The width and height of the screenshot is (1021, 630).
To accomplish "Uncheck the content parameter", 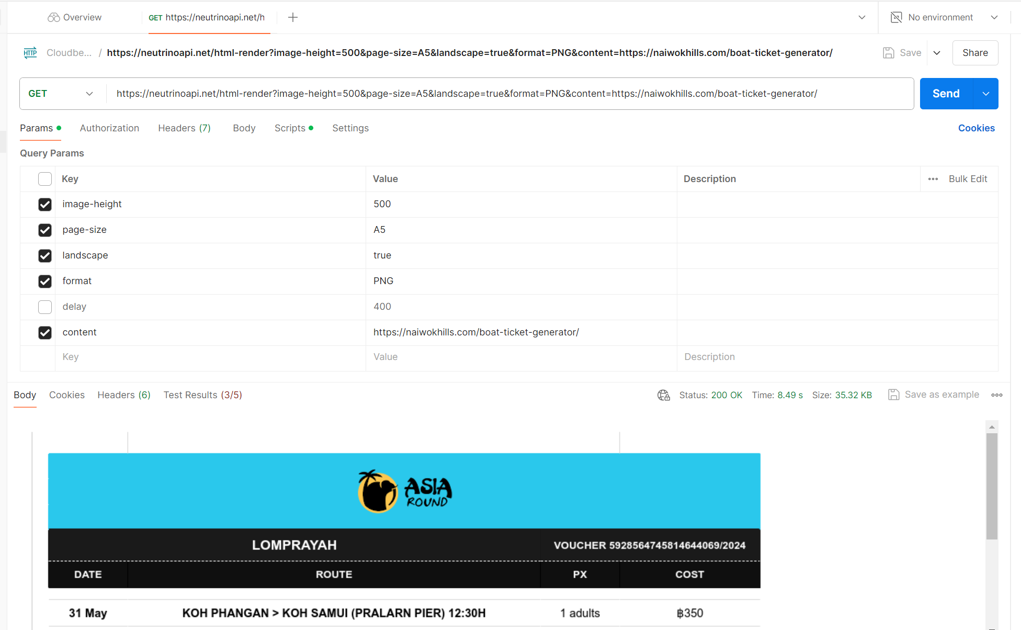I will point(45,333).
